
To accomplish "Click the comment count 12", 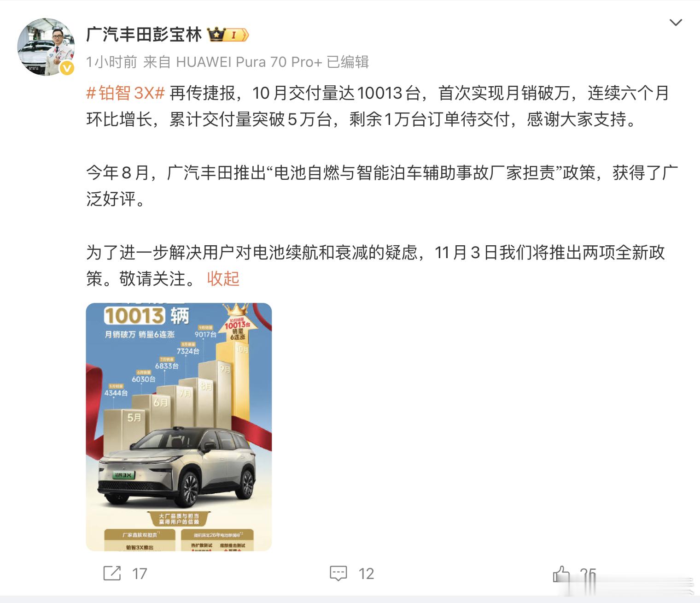I will click(366, 573).
